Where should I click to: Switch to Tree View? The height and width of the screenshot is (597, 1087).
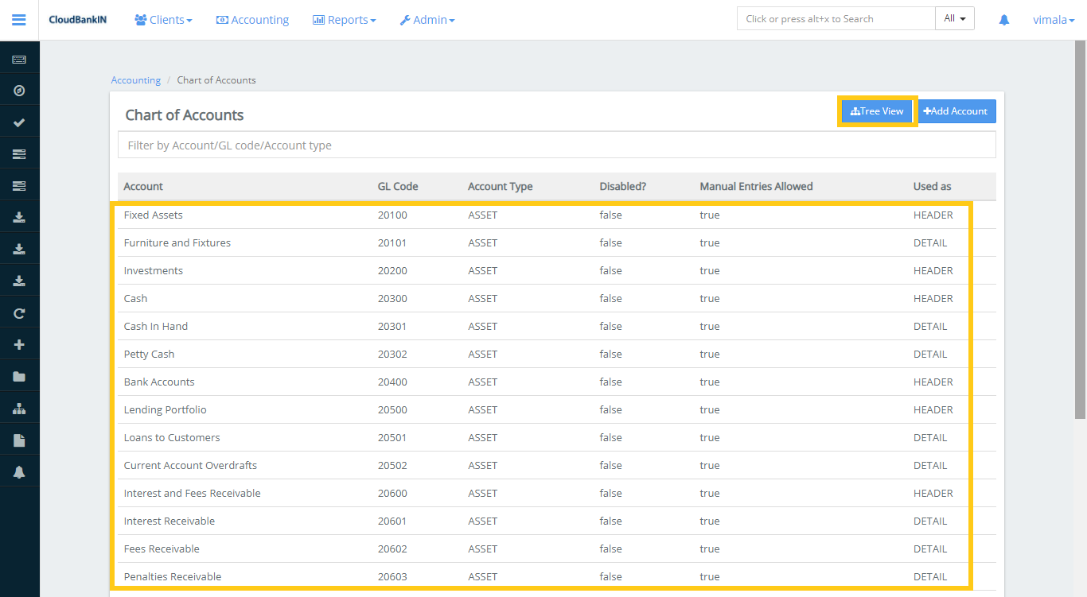tap(877, 111)
